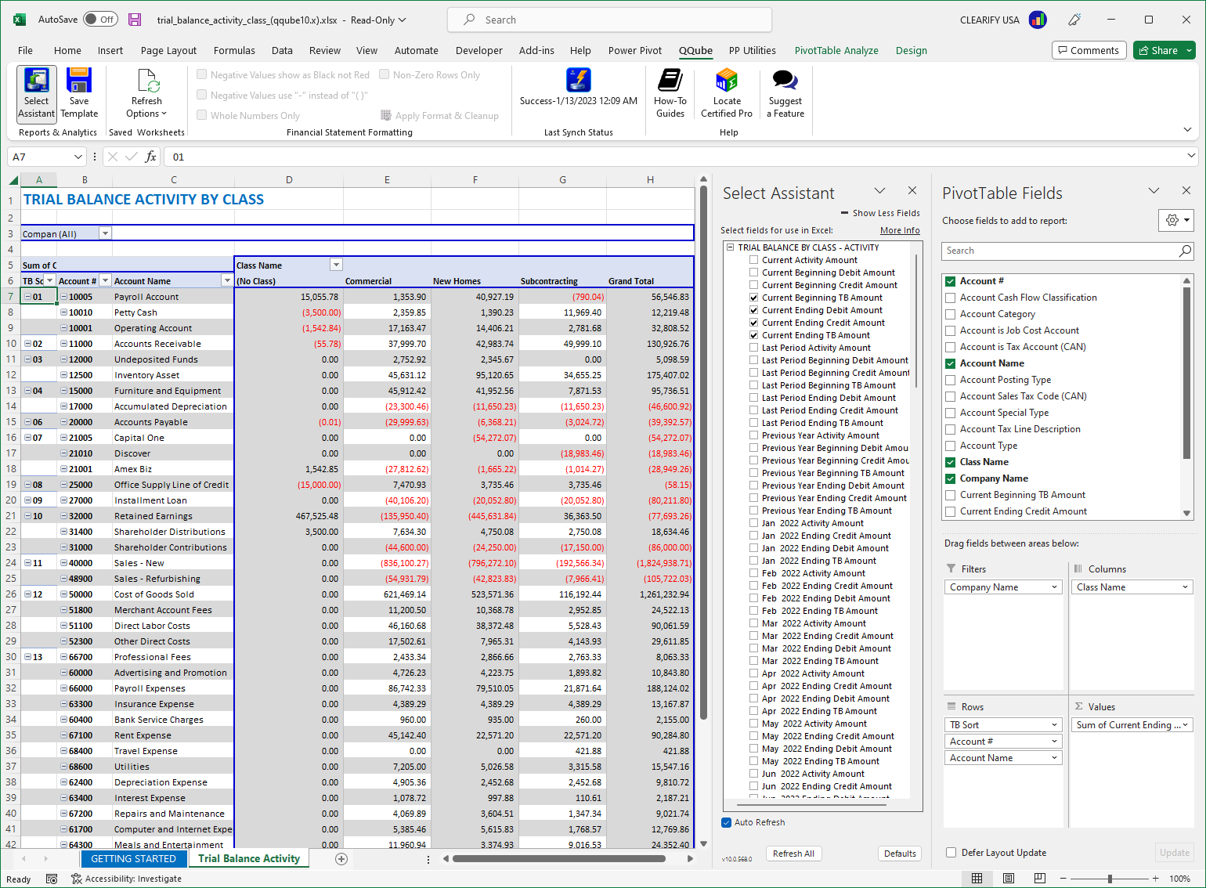
Task: Click the pen/coming soon icon in title bar
Action: [1074, 20]
